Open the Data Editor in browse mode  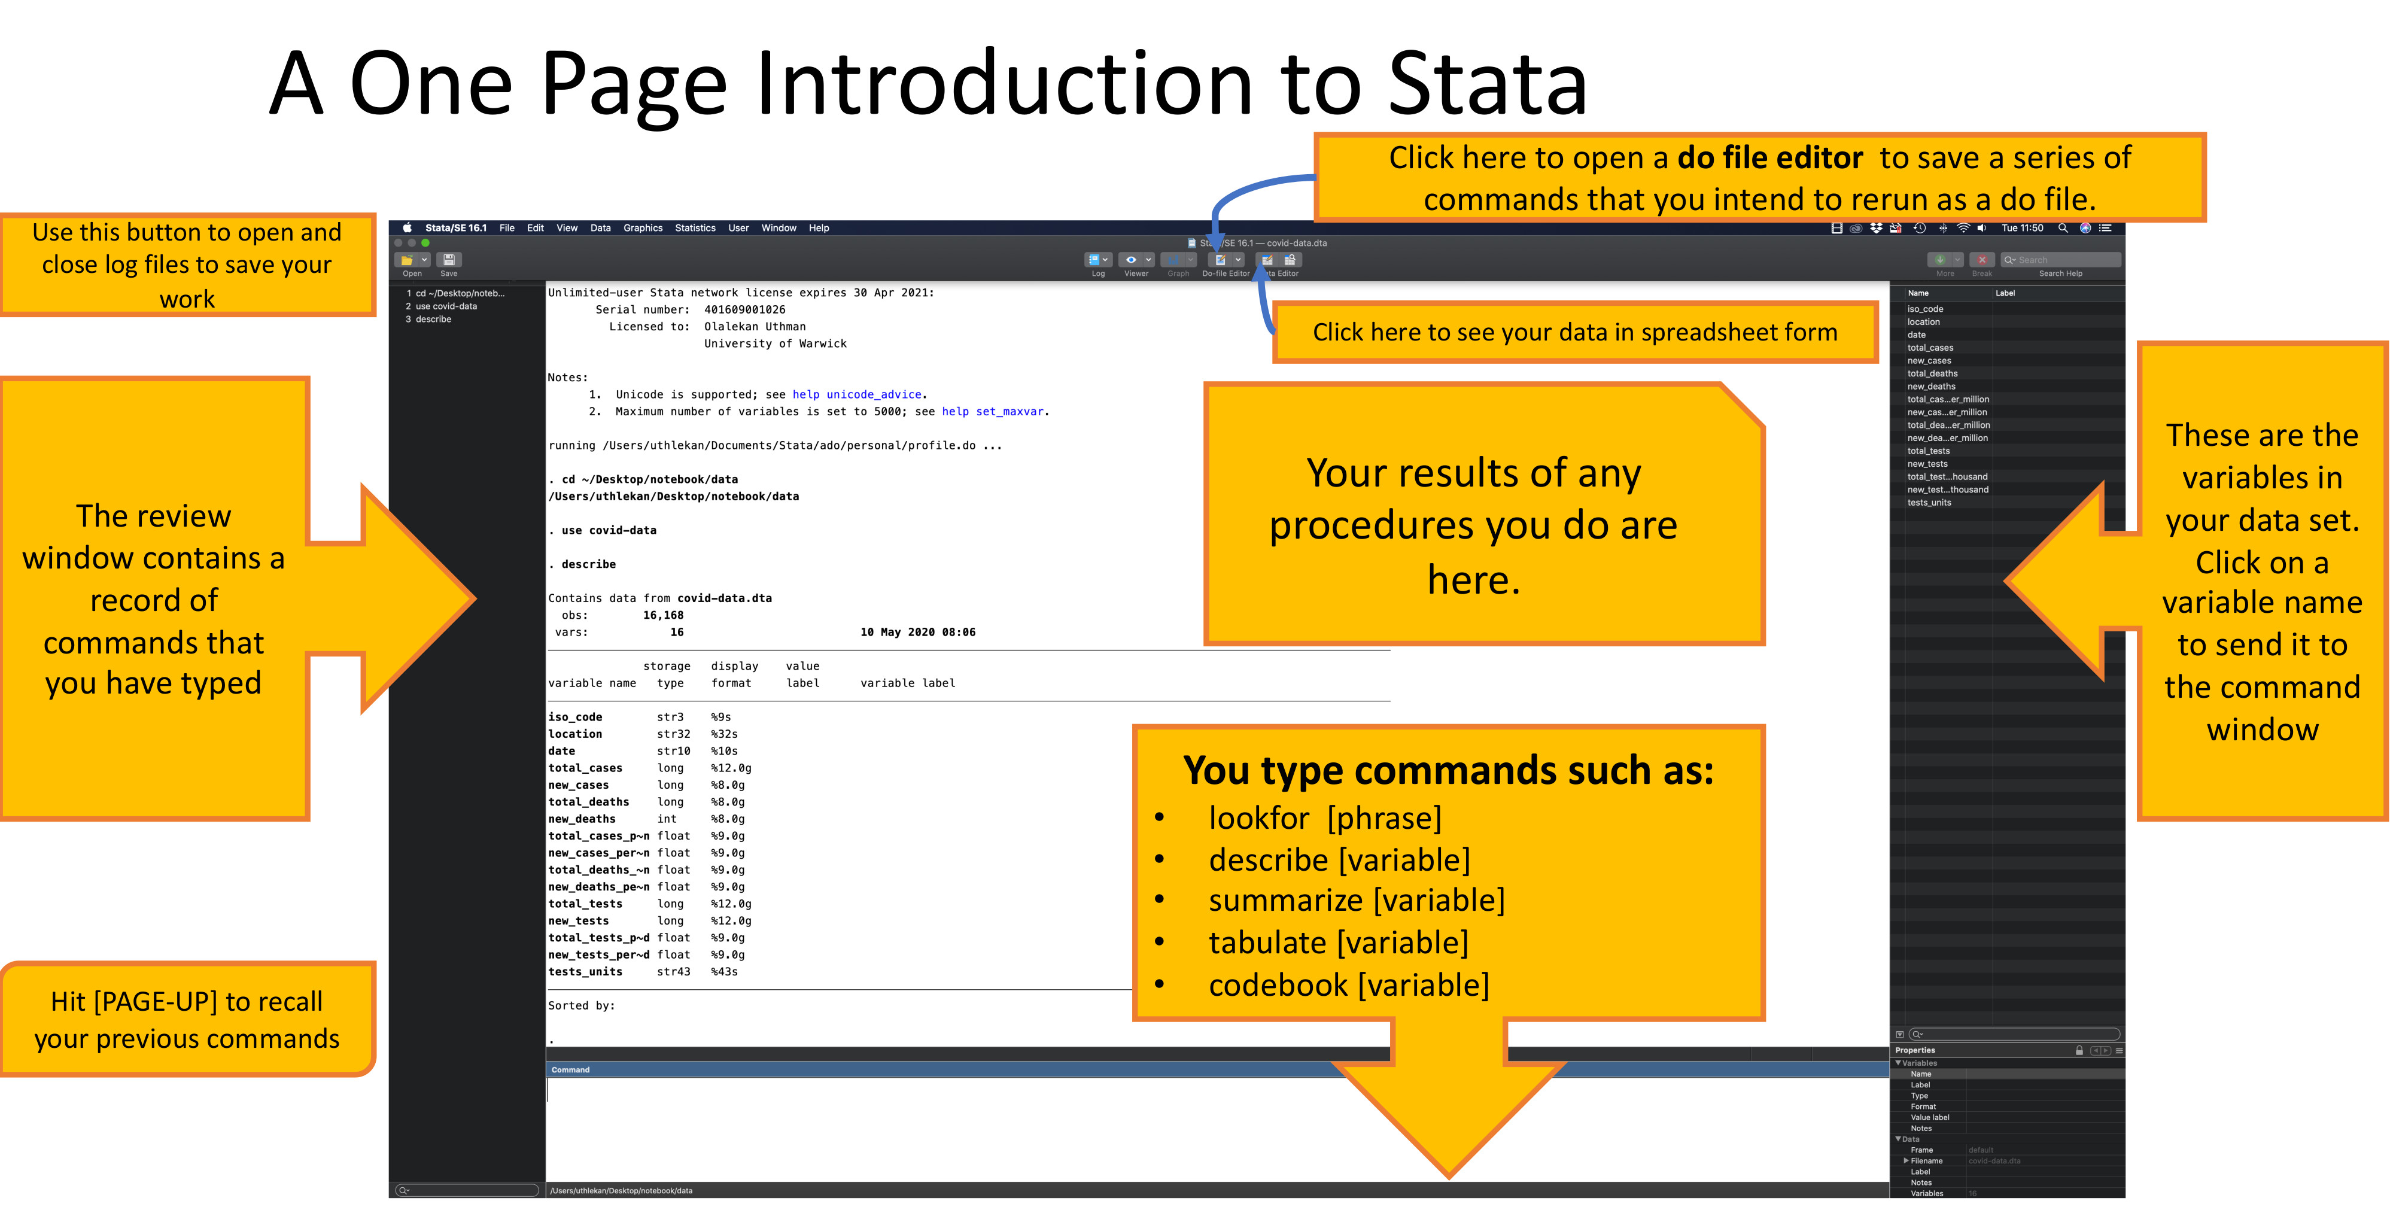coord(1291,260)
